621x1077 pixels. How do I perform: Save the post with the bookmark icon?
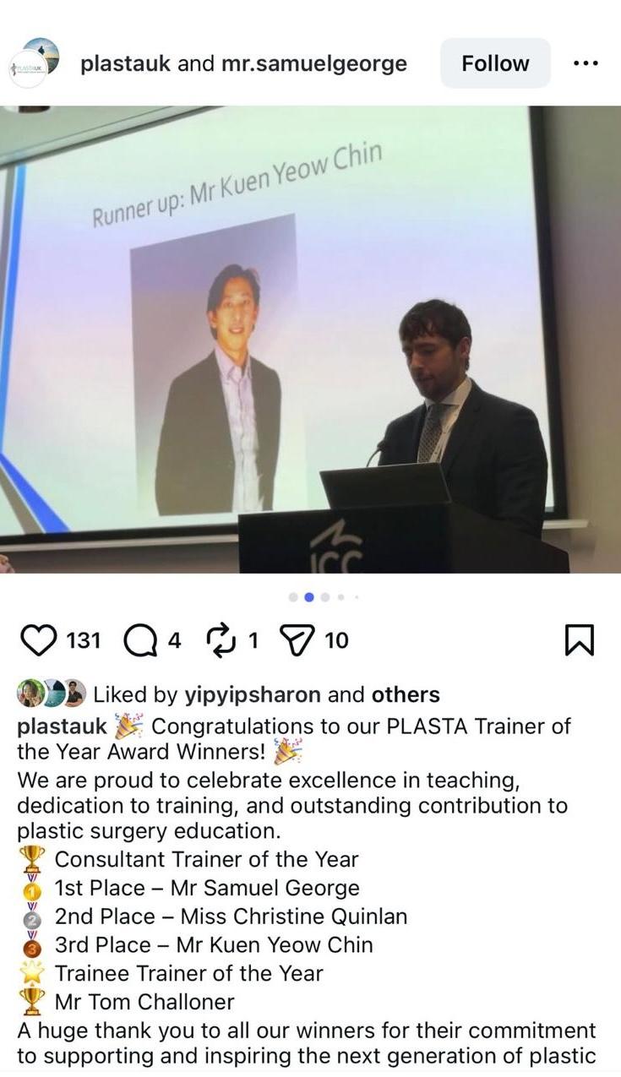click(579, 641)
